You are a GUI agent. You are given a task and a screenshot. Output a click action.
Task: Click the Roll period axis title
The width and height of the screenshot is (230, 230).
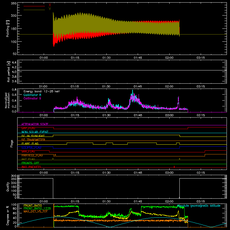[9, 72]
